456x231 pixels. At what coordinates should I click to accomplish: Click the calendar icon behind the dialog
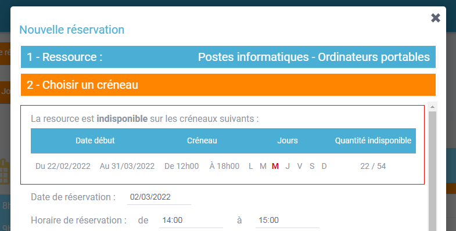(5, 172)
